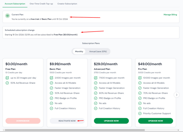Click Upgrade Now for Advanced Plan

pyautogui.click(x=111, y=121)
